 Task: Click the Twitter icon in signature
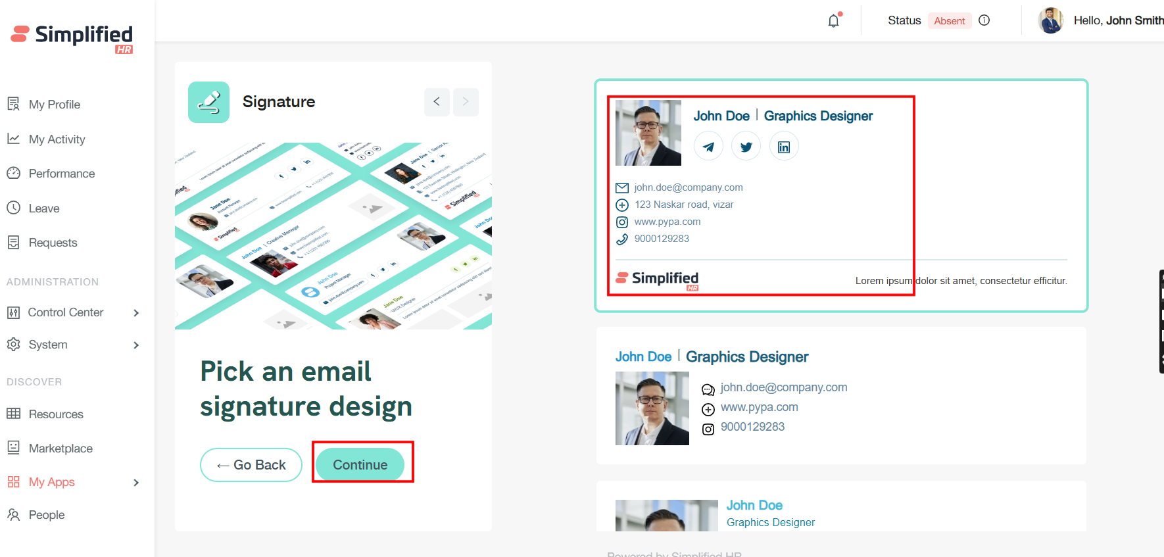tap(746, 147)
